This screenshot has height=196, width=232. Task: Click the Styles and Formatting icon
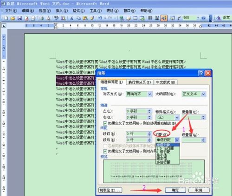218,18
